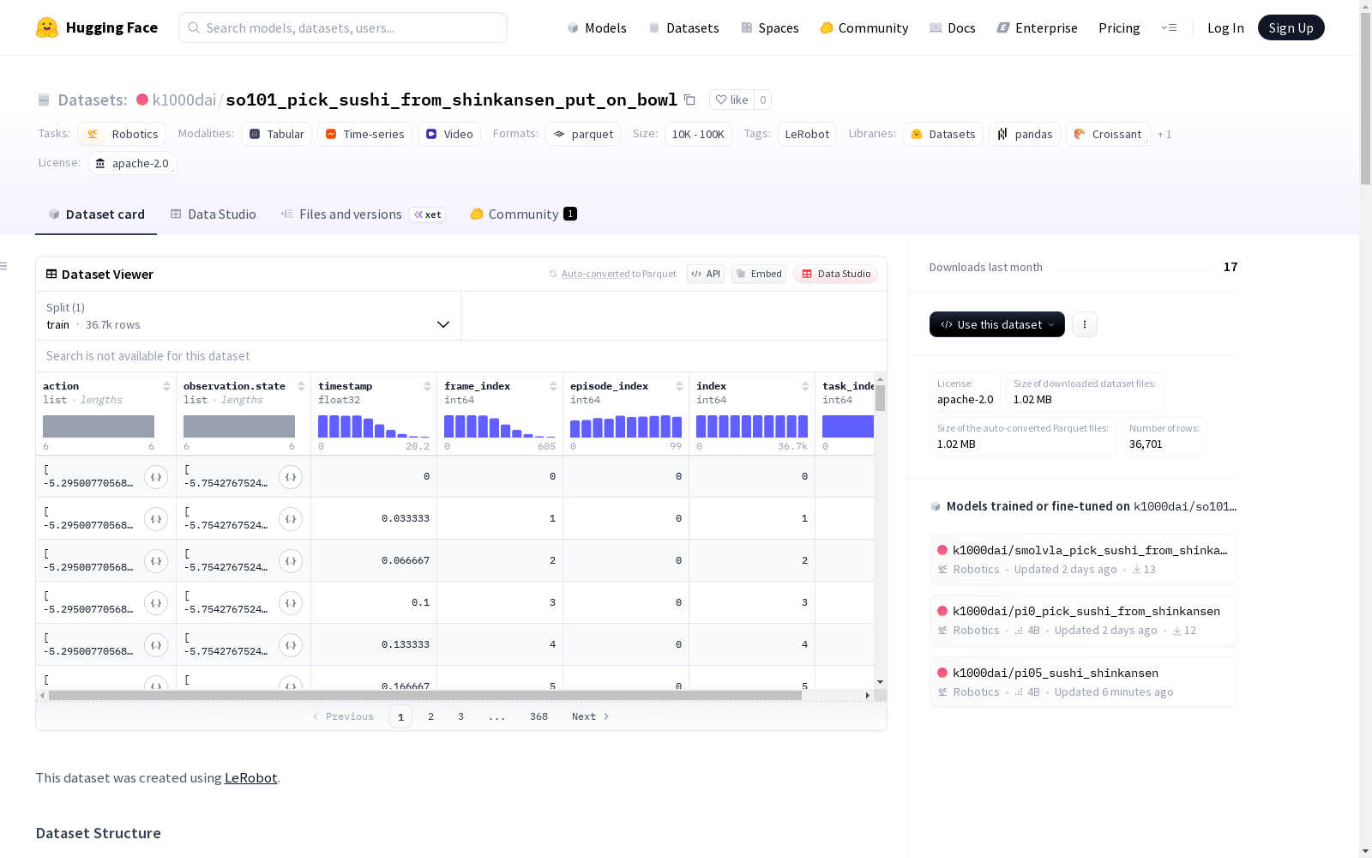Click the k1000dai owner avatar
Screen dimensions: 1372x858
coord(142,100)
